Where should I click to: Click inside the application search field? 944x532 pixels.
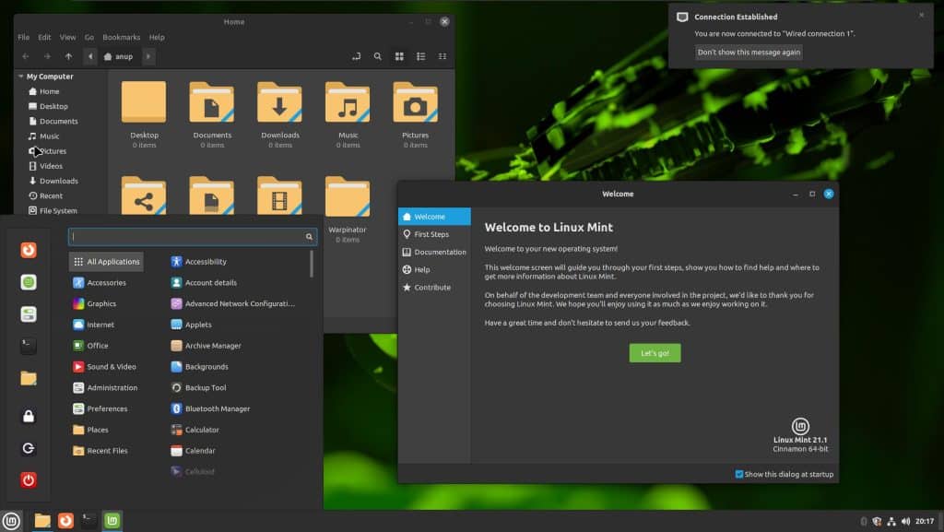184,236
